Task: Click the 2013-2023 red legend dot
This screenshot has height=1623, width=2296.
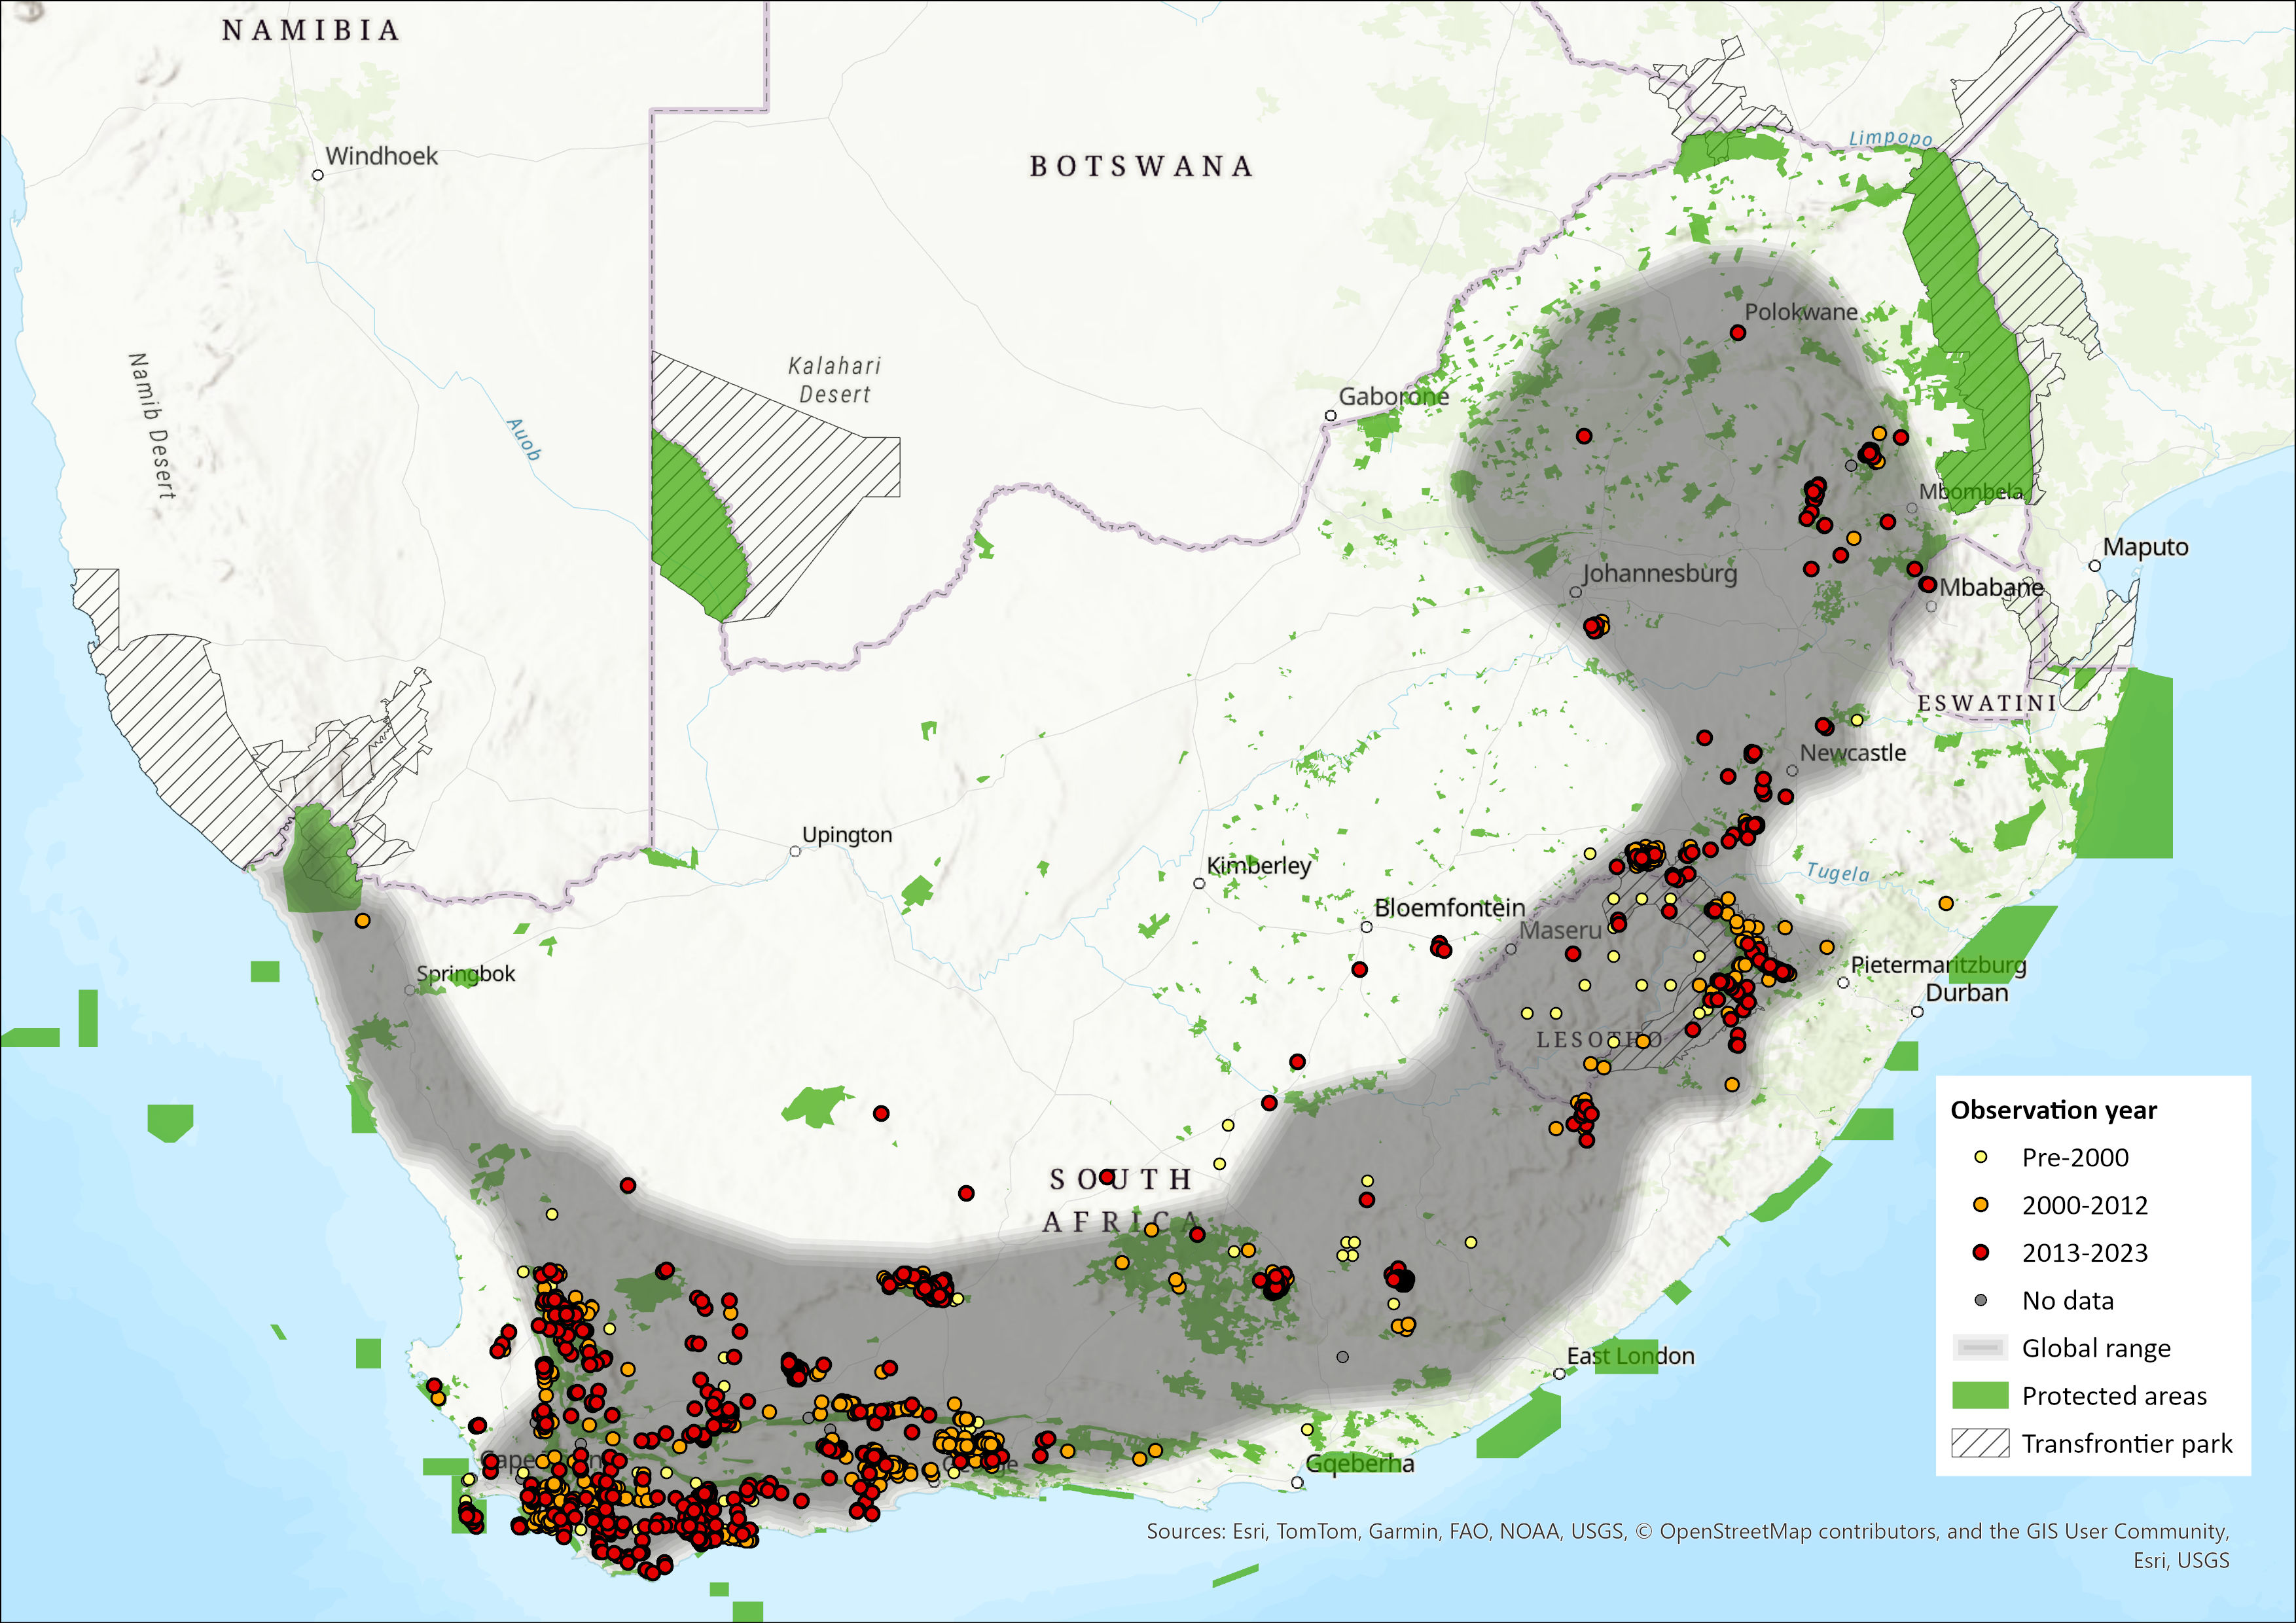Action: pos(1980,1252)
